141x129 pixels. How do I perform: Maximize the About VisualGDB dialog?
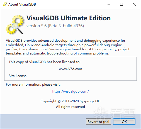(x=121, y=4)
